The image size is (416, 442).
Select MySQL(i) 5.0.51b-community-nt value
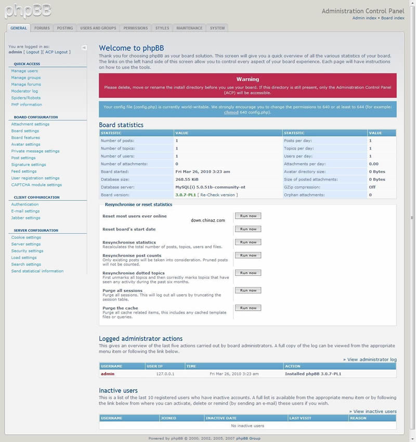(x=210, y=187)
